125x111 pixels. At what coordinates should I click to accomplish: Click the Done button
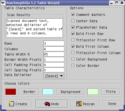(x=112, y=104)
